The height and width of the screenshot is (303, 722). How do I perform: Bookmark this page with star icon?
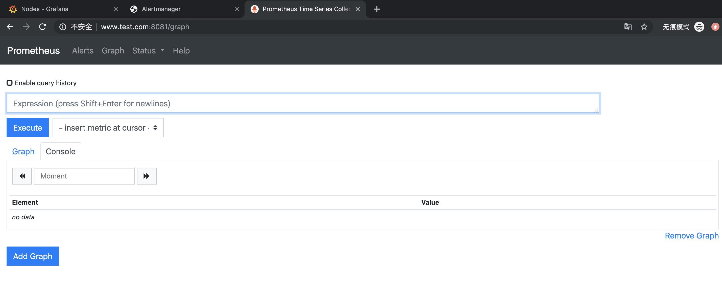coord(644,27)
